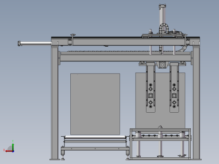Select the tall vertical cylinder on top
Viewport: 219px width, 164px height.
[162, 16]
